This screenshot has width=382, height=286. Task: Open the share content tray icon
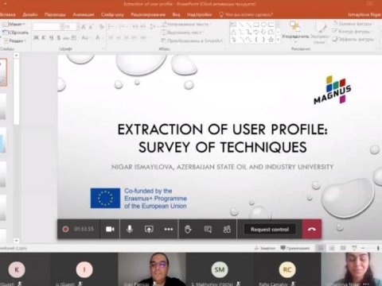pyautogui.click(x=149, y=229)
